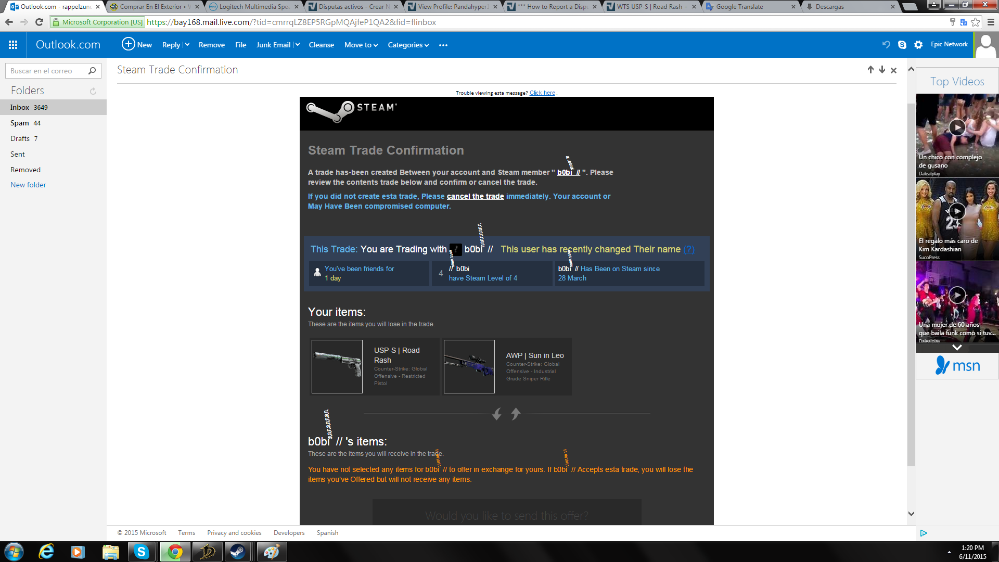Click the msn logo banner
This screenshot has height=562, width=999.
pyautogui.click(x=957, y=366)
